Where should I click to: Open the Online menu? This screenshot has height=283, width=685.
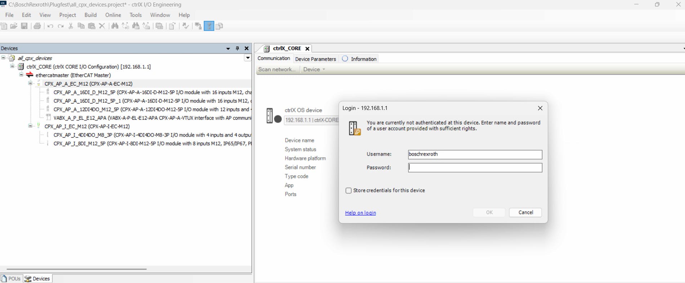click(113, 15)
